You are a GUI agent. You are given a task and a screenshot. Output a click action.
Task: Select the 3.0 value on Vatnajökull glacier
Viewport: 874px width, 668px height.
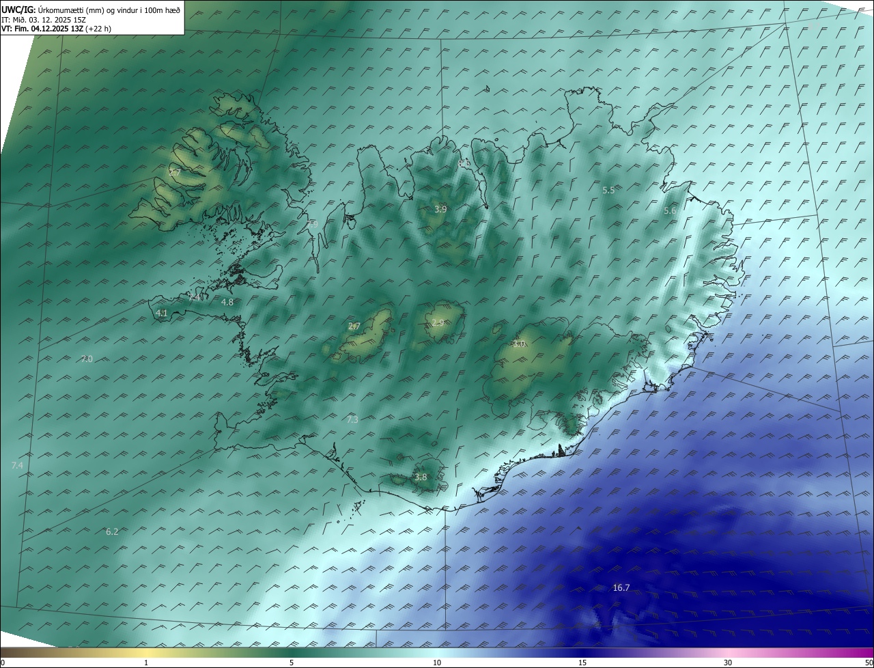tap(519, 344)
